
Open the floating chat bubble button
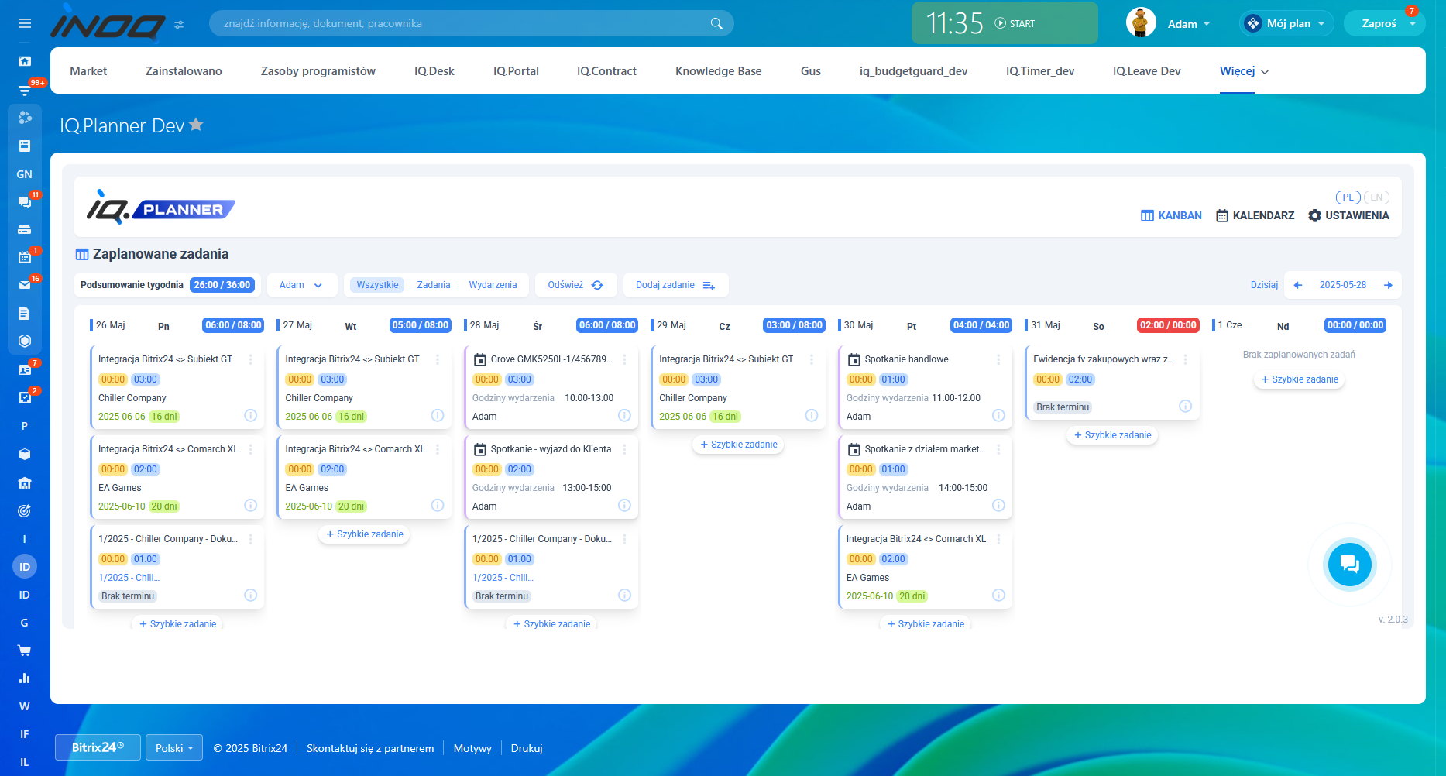pyautogui.click(x=1349, y=565)
